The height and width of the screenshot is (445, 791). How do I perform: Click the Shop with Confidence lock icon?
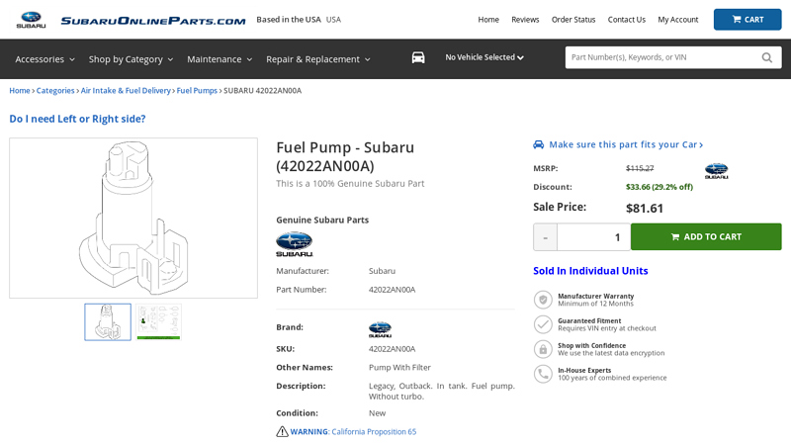(543, 349)
